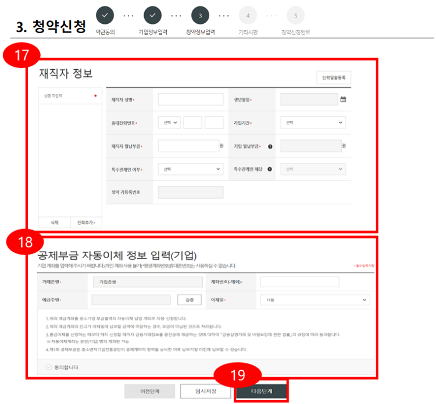This screenshot has width=436, height=404.
Task: Click the step 5 청약신청완료 circle
Action: click(295, 16)
